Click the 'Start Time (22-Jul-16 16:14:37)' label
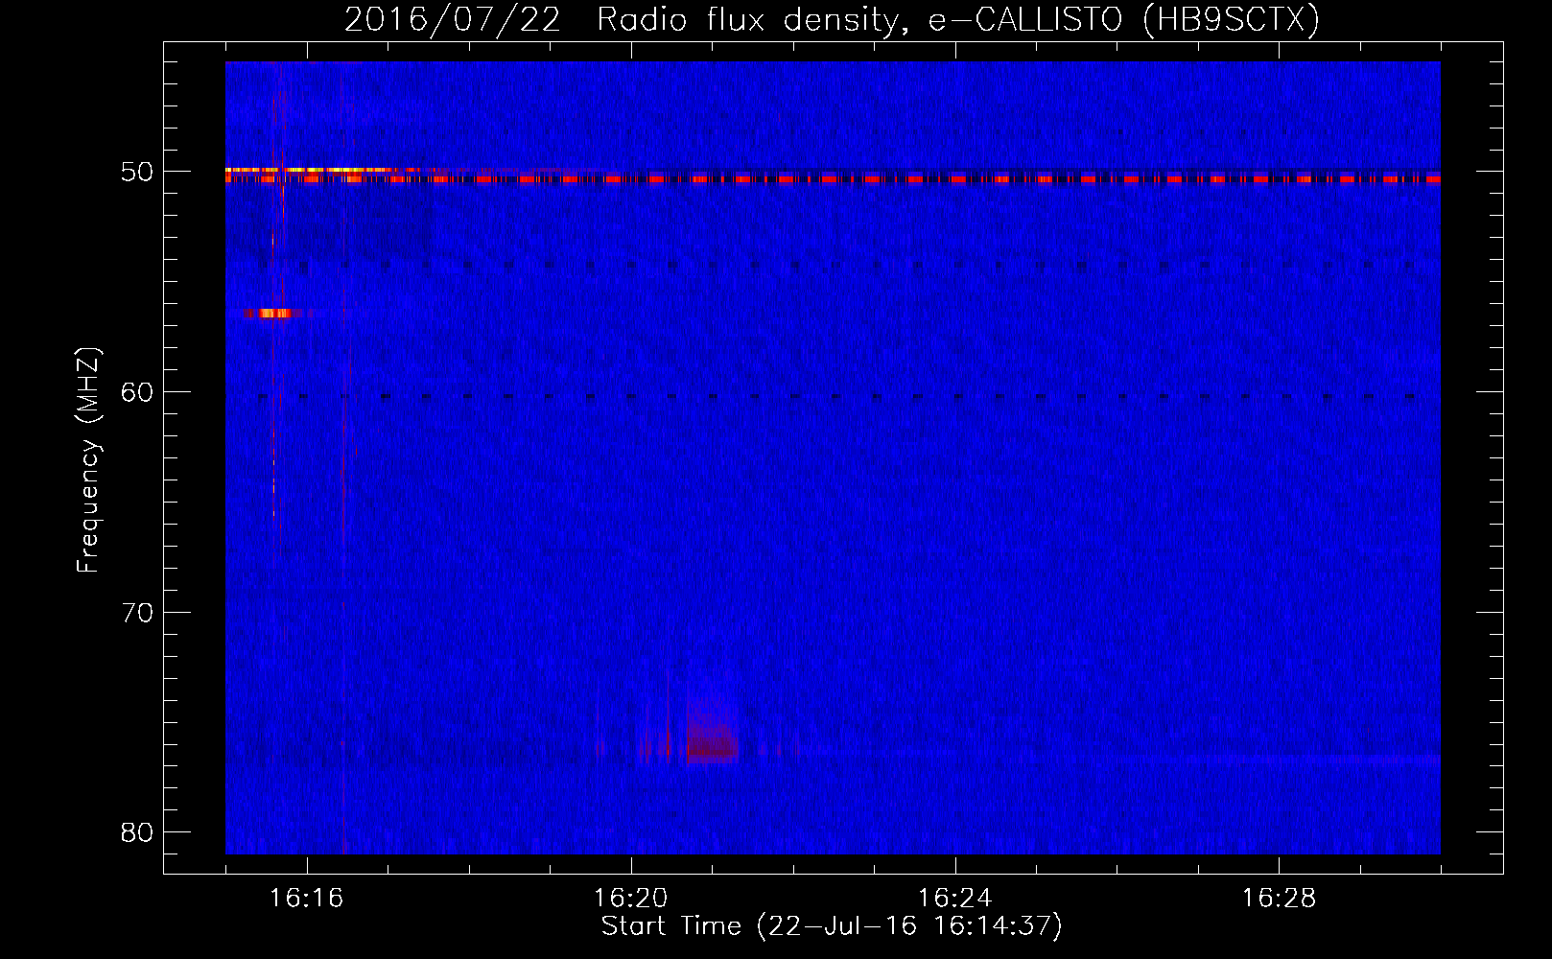Viewport: 1552px width, 959px height. (x=832, y=926)
